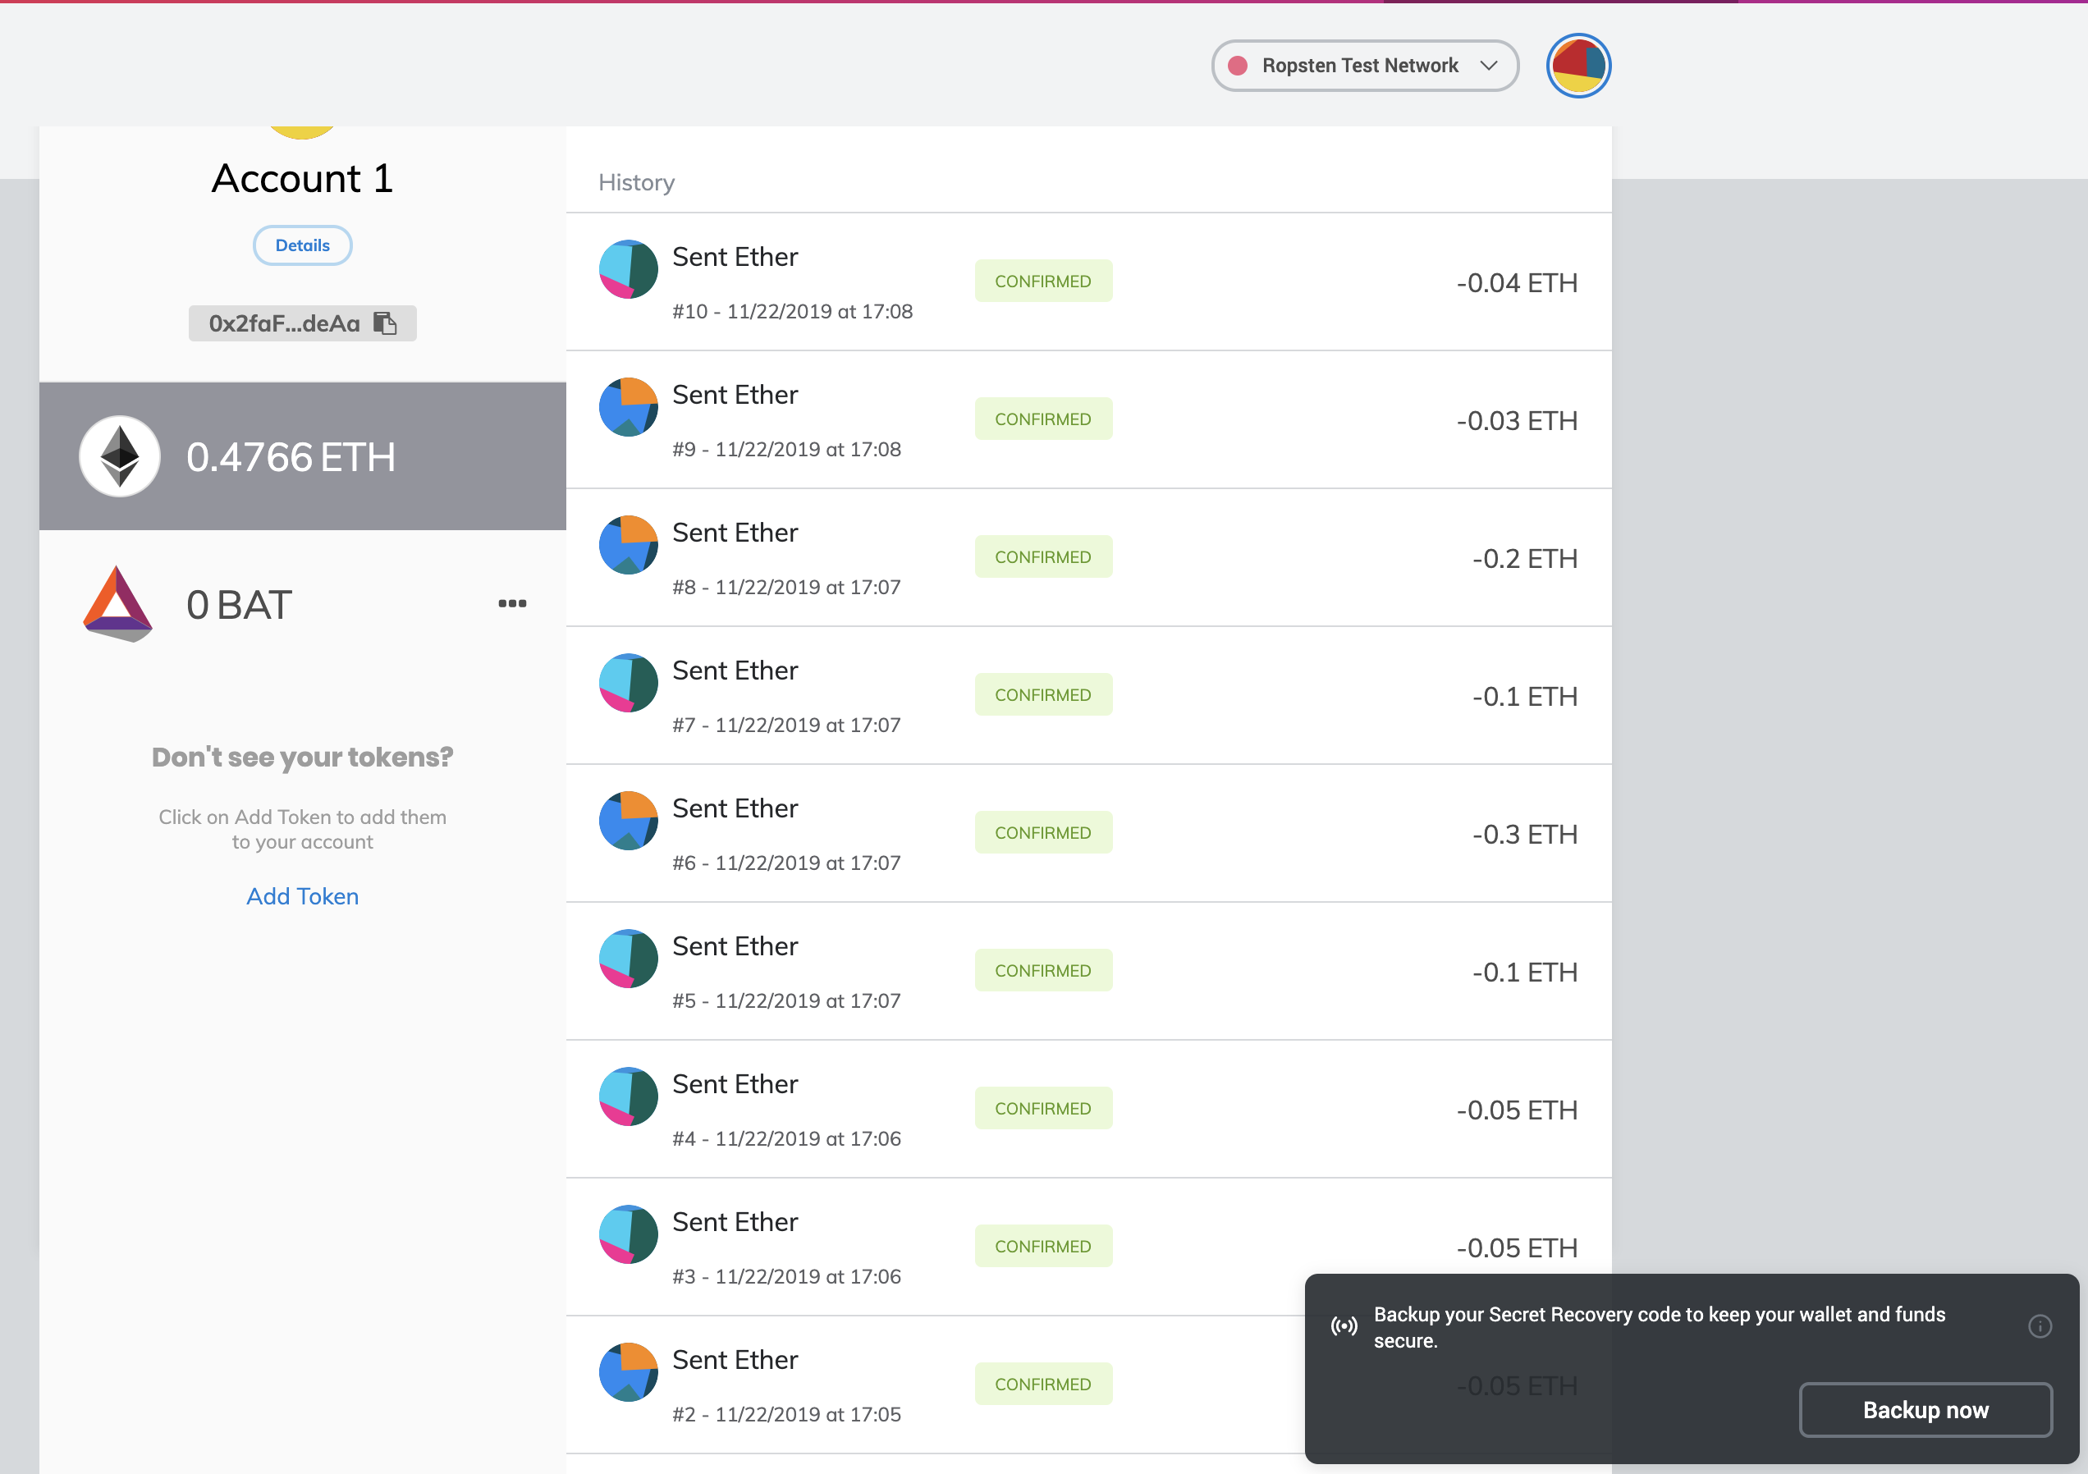Select the 0 BAT token row
The width and height of the screenshot is (2088, 1474).
302,604
